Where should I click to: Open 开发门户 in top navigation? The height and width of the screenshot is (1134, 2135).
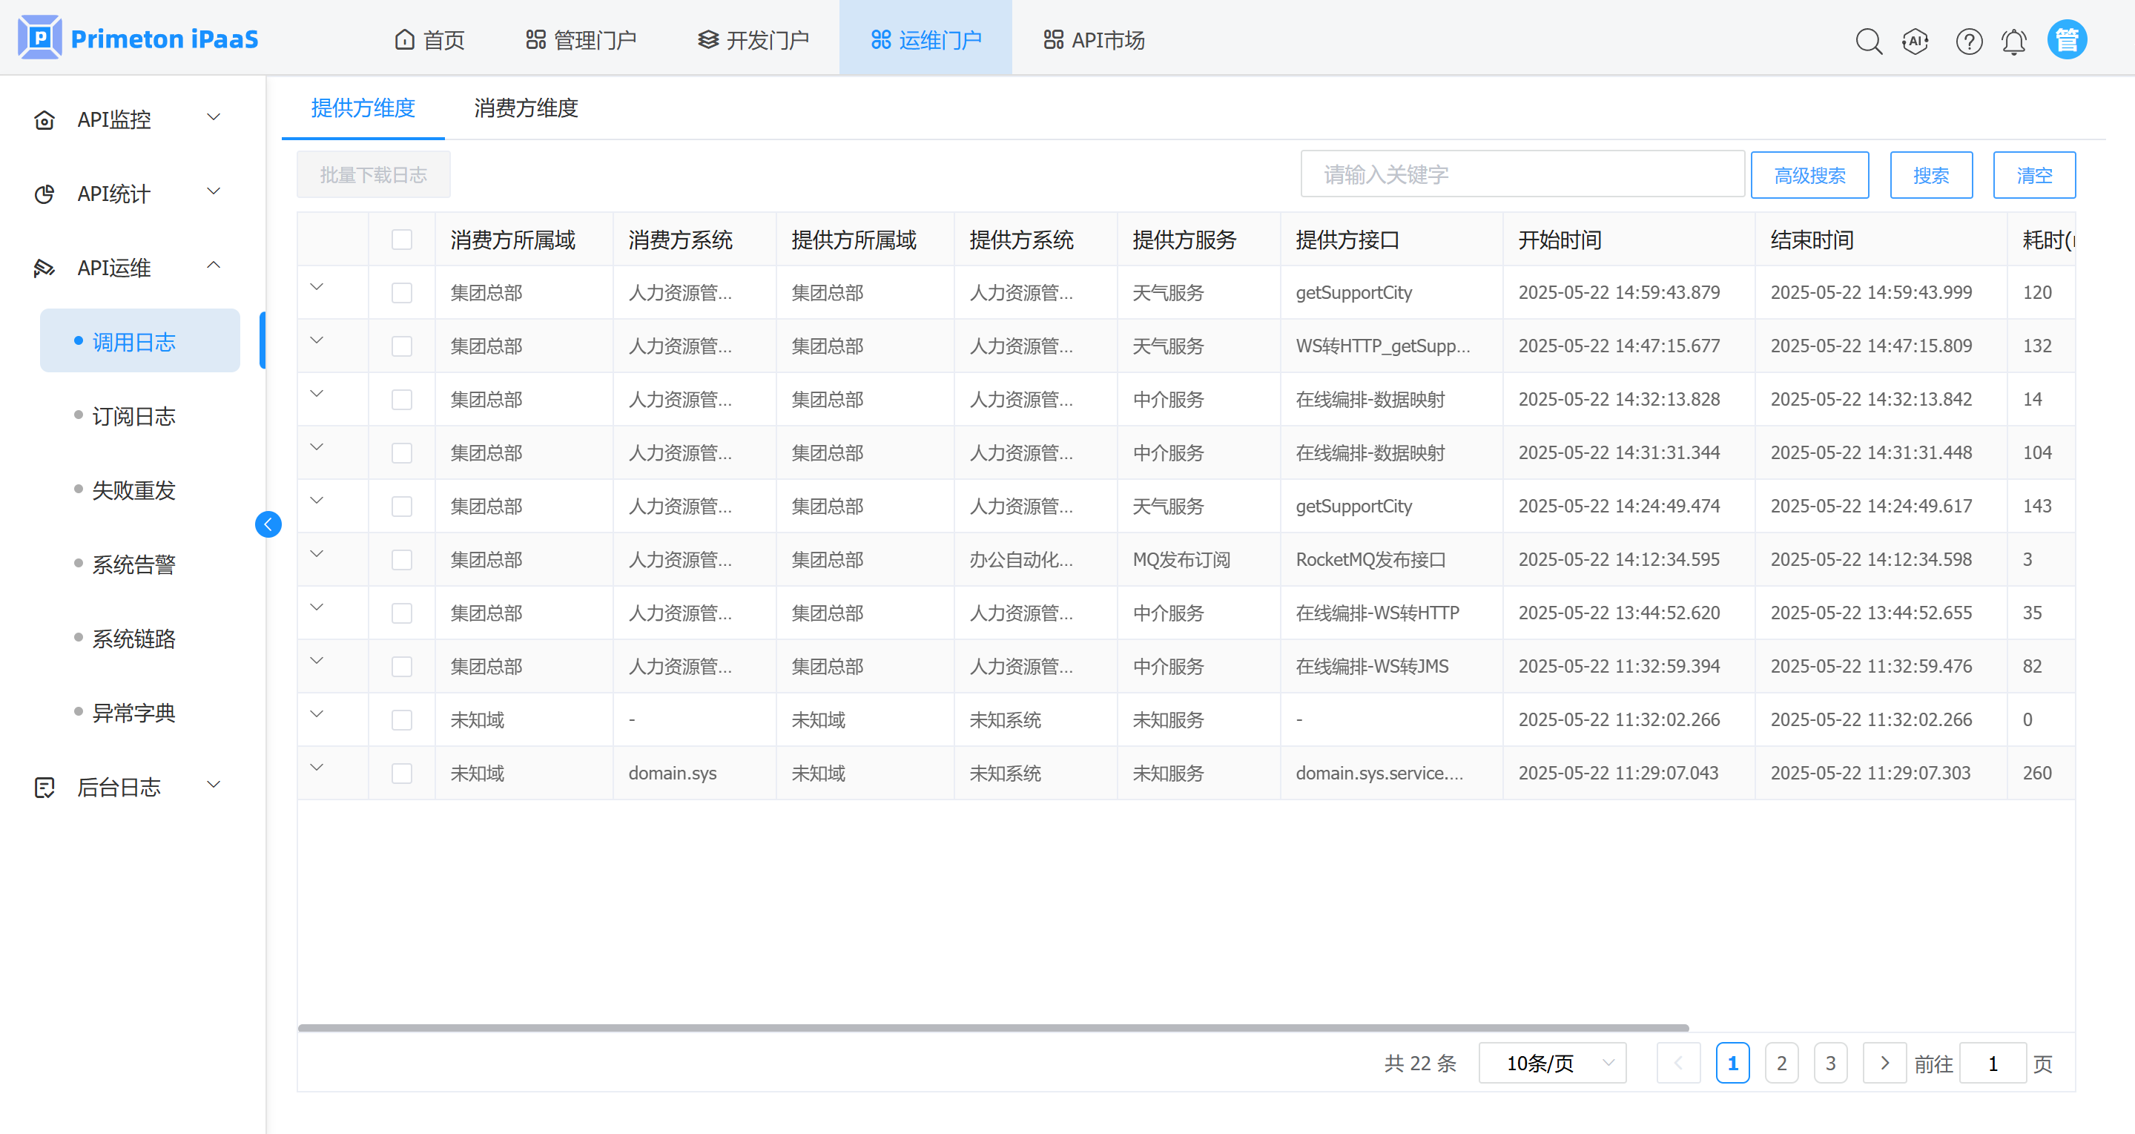(x=753, y=40)
